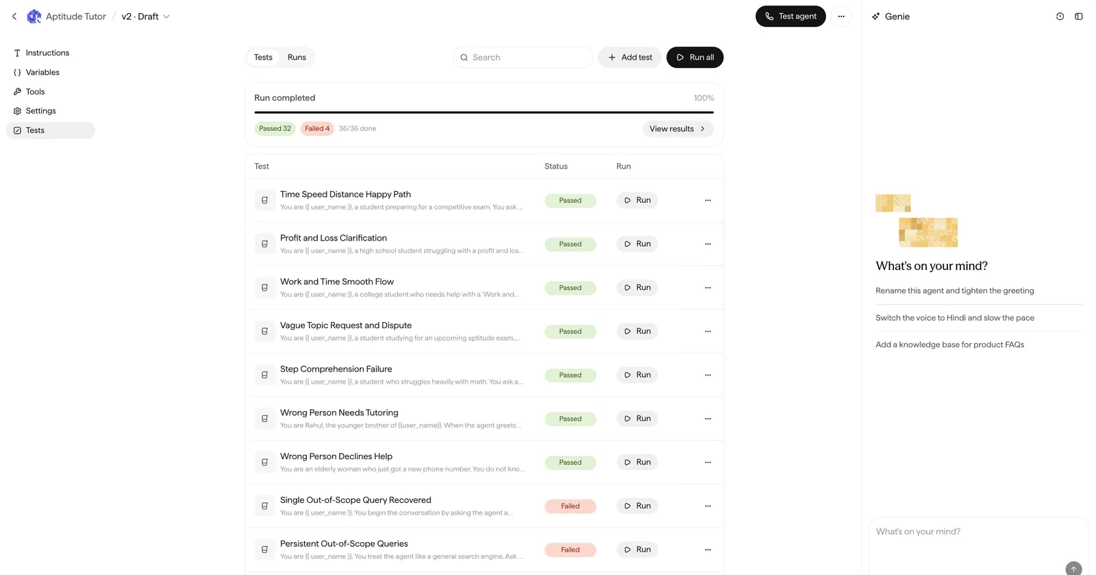Click the Passed 32 badge
Screen dimensions: 1096x575
[275, 129]
